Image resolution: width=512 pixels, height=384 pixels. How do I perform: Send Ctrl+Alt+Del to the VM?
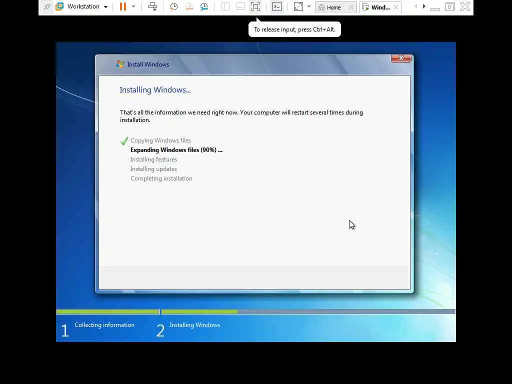pos(152,6)
